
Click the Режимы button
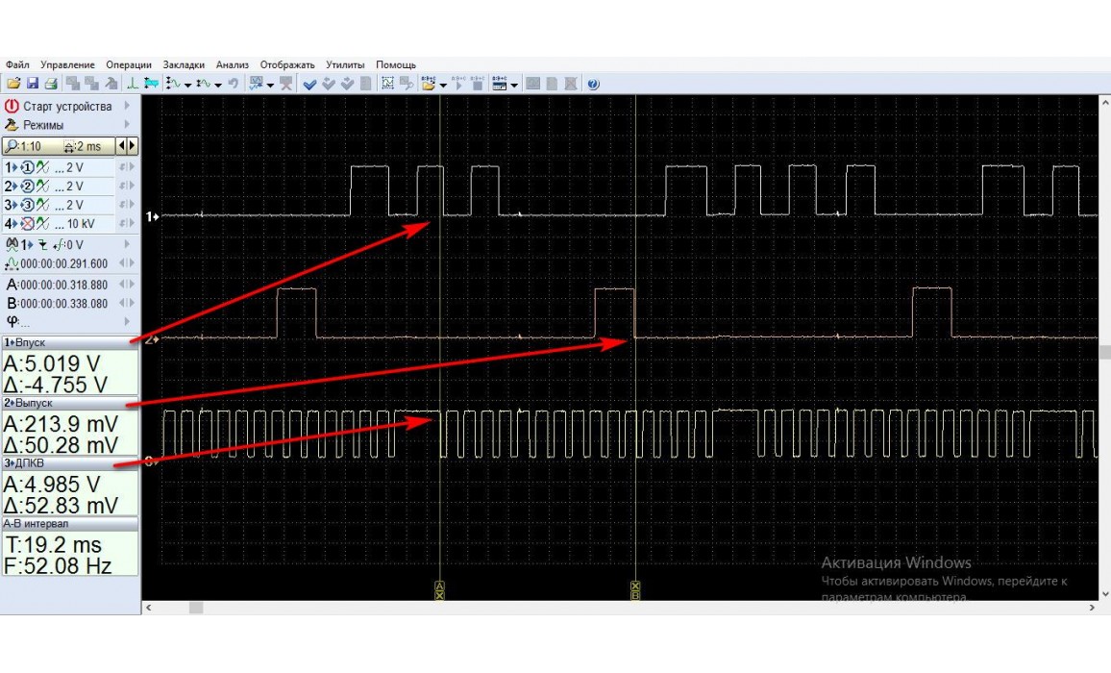[43, 125]
